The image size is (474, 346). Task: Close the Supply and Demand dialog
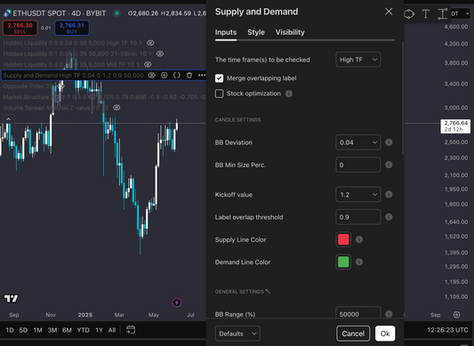pyautogui.click(x=389, y=12)
